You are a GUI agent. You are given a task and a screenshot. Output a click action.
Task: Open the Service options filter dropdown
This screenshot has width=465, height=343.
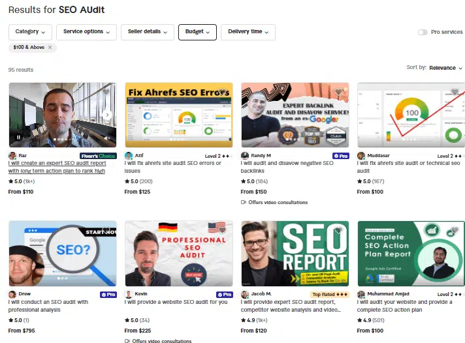[x=86, y=32]
